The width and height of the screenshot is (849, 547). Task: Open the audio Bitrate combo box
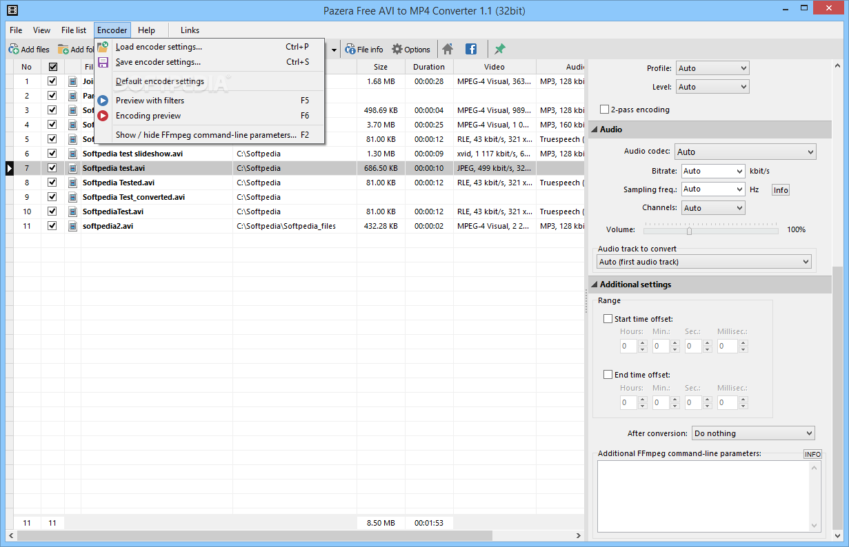(713, 171)
